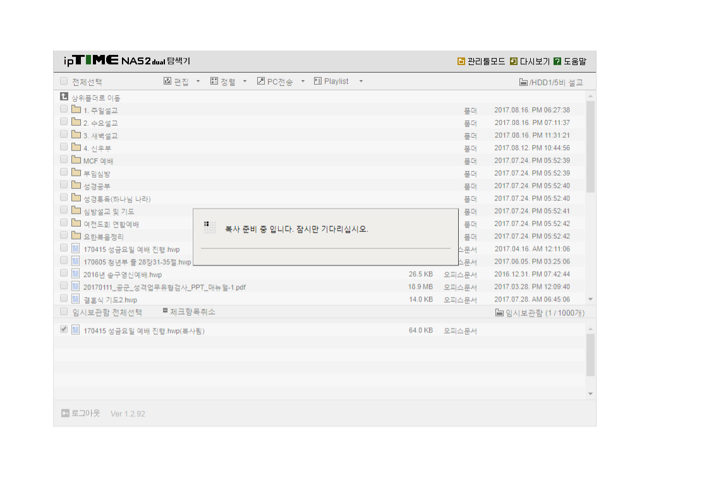Toggle 임시보관함 전체선택 checkbox

64,311
